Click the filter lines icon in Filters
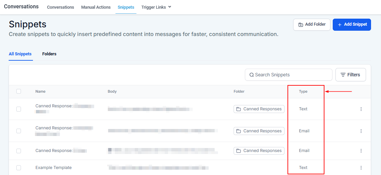381x175 pixels. (x=343, y=75)
